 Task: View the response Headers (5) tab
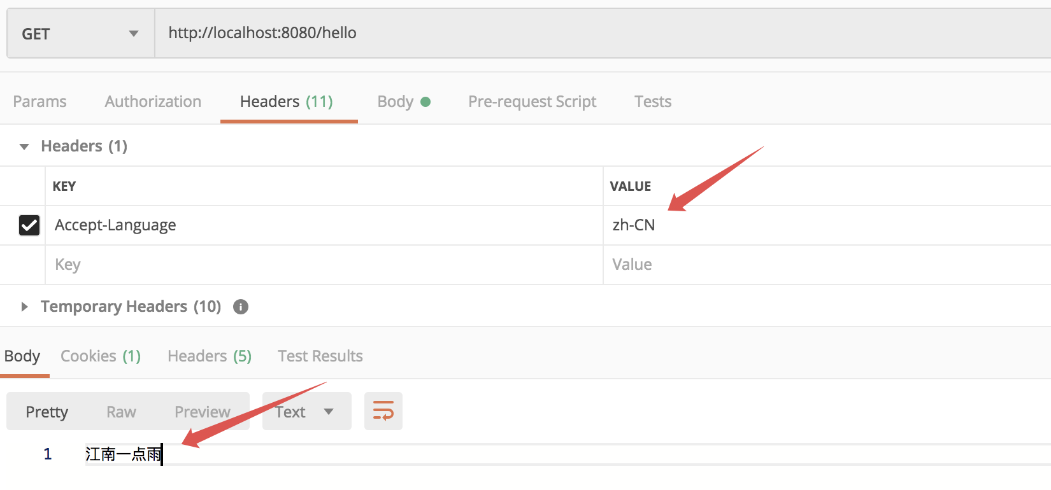click(x=209, y=356)
